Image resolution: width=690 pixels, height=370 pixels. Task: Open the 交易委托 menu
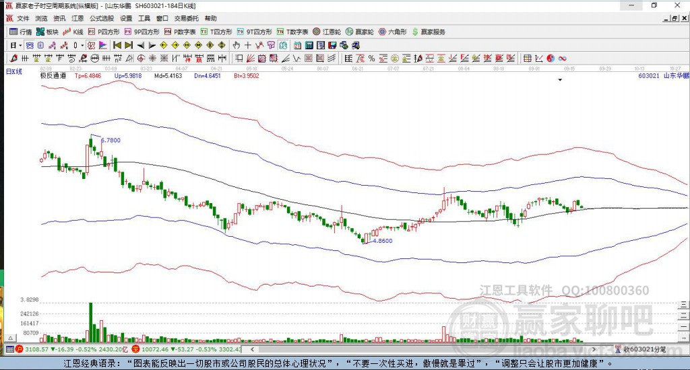pos(187,18)
